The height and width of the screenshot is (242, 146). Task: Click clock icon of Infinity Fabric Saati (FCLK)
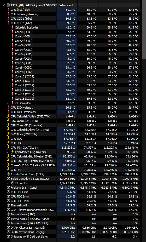(x=8, y=174)
